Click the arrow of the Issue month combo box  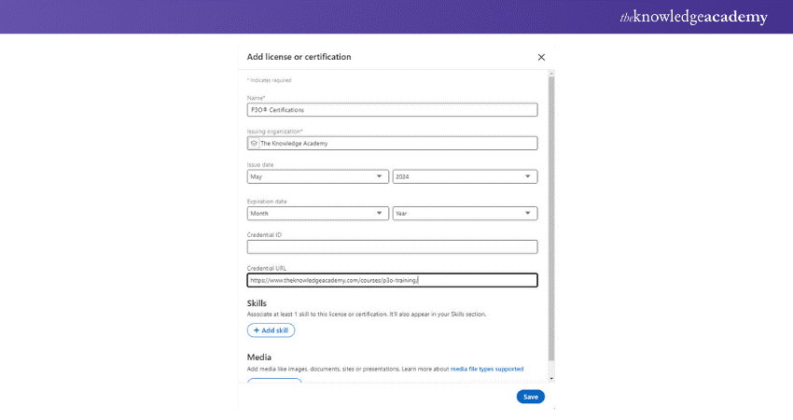(x=381, y=176)
